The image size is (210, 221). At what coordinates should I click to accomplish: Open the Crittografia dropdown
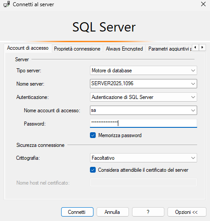[x=193, y=158]
